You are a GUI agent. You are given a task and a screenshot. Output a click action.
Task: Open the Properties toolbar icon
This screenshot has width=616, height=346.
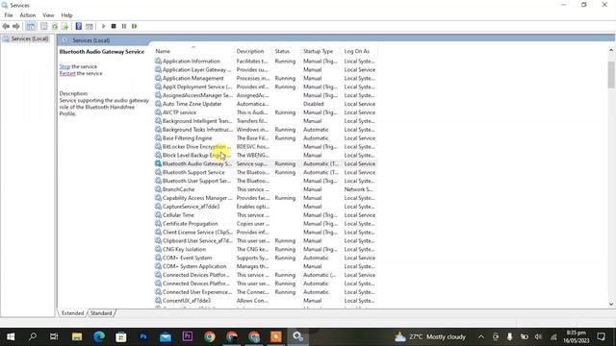coord(44,26)
